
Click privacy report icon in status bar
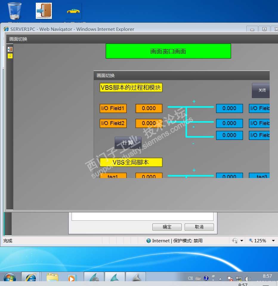[x=235, y=241]
